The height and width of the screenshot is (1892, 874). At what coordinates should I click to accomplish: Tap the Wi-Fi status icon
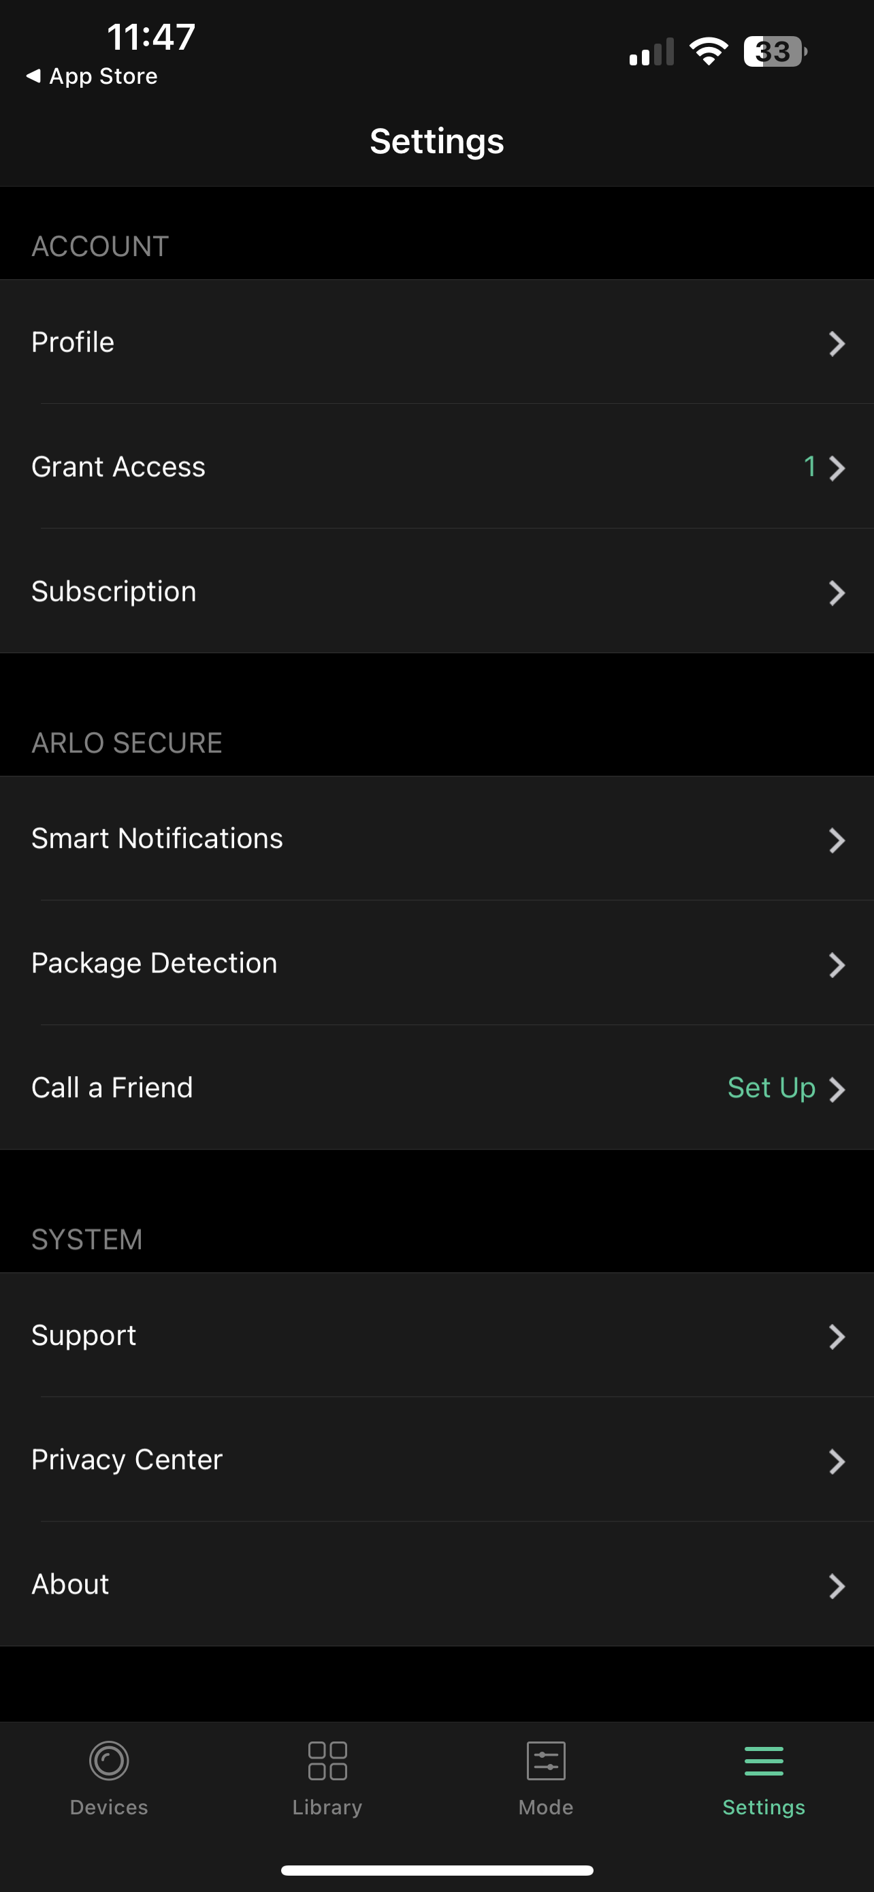(708, 51)
